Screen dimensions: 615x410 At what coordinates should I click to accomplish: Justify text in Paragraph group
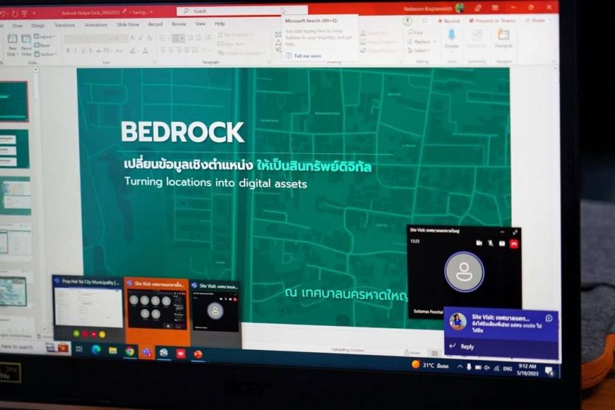coord(187,50)
